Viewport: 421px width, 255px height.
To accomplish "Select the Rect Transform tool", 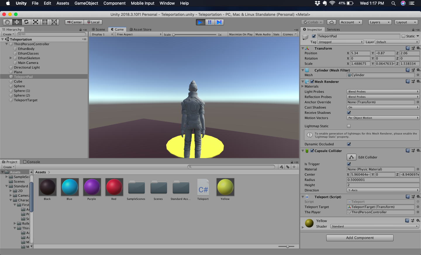I will pos(45,22).
